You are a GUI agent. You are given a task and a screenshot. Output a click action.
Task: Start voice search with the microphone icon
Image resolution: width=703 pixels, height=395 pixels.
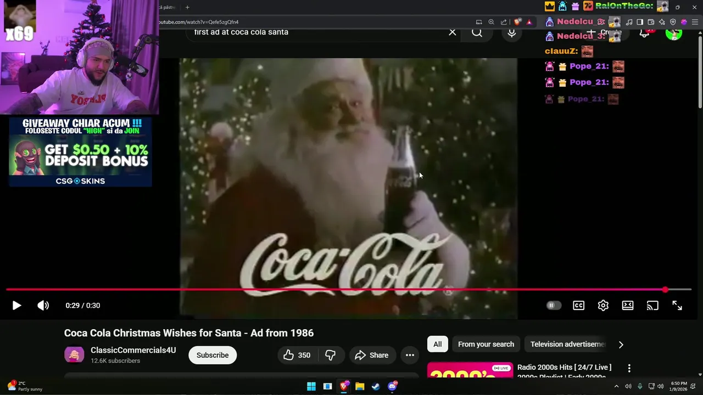(511, 32)
